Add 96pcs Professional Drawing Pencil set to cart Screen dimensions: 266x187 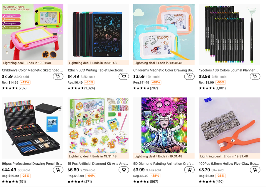click(x=58, y=170)
